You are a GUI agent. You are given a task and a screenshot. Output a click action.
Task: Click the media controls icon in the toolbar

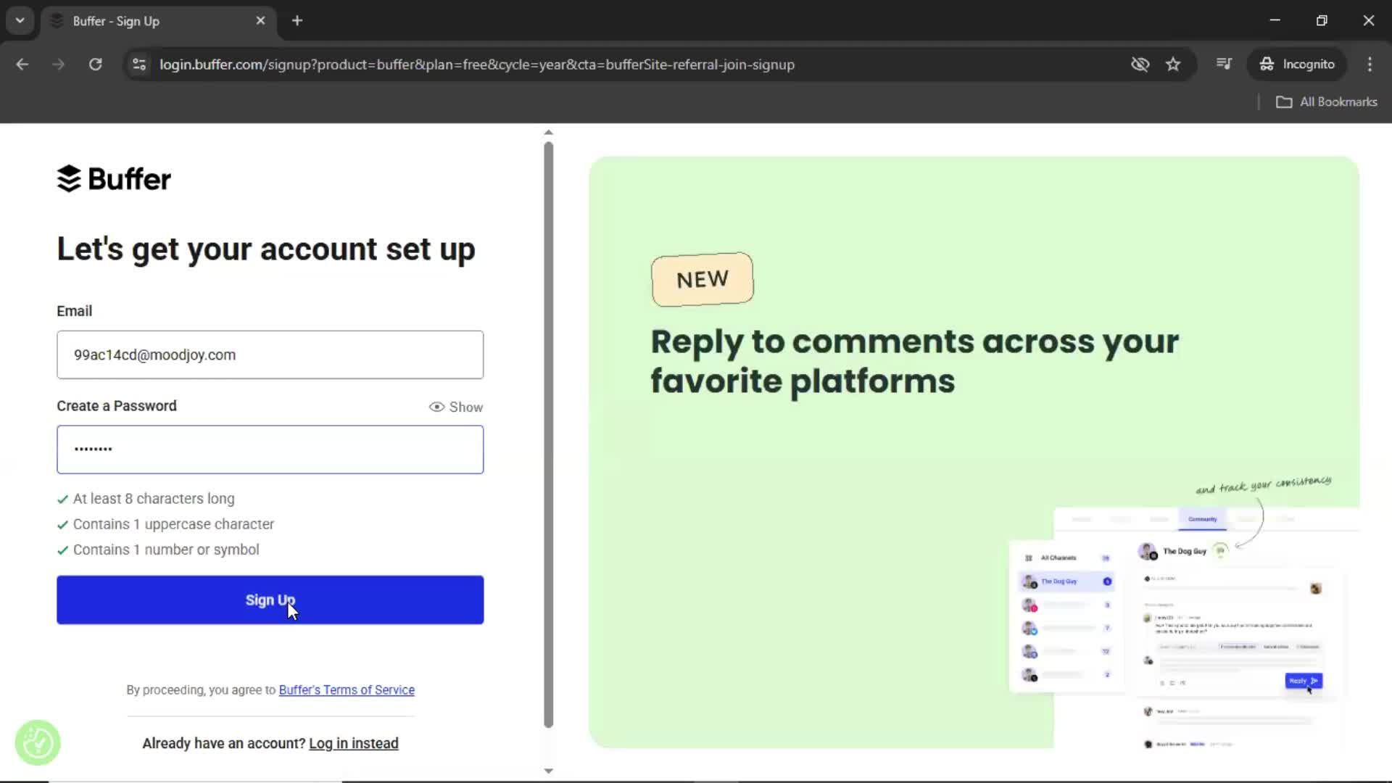(x=1224, y=64)
